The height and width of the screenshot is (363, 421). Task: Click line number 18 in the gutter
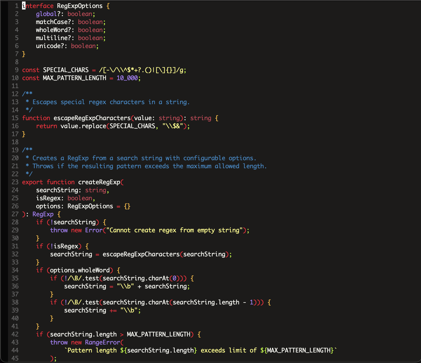[x=15, y=142]
